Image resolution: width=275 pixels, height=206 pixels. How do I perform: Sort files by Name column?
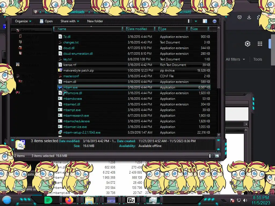(88, 29)
